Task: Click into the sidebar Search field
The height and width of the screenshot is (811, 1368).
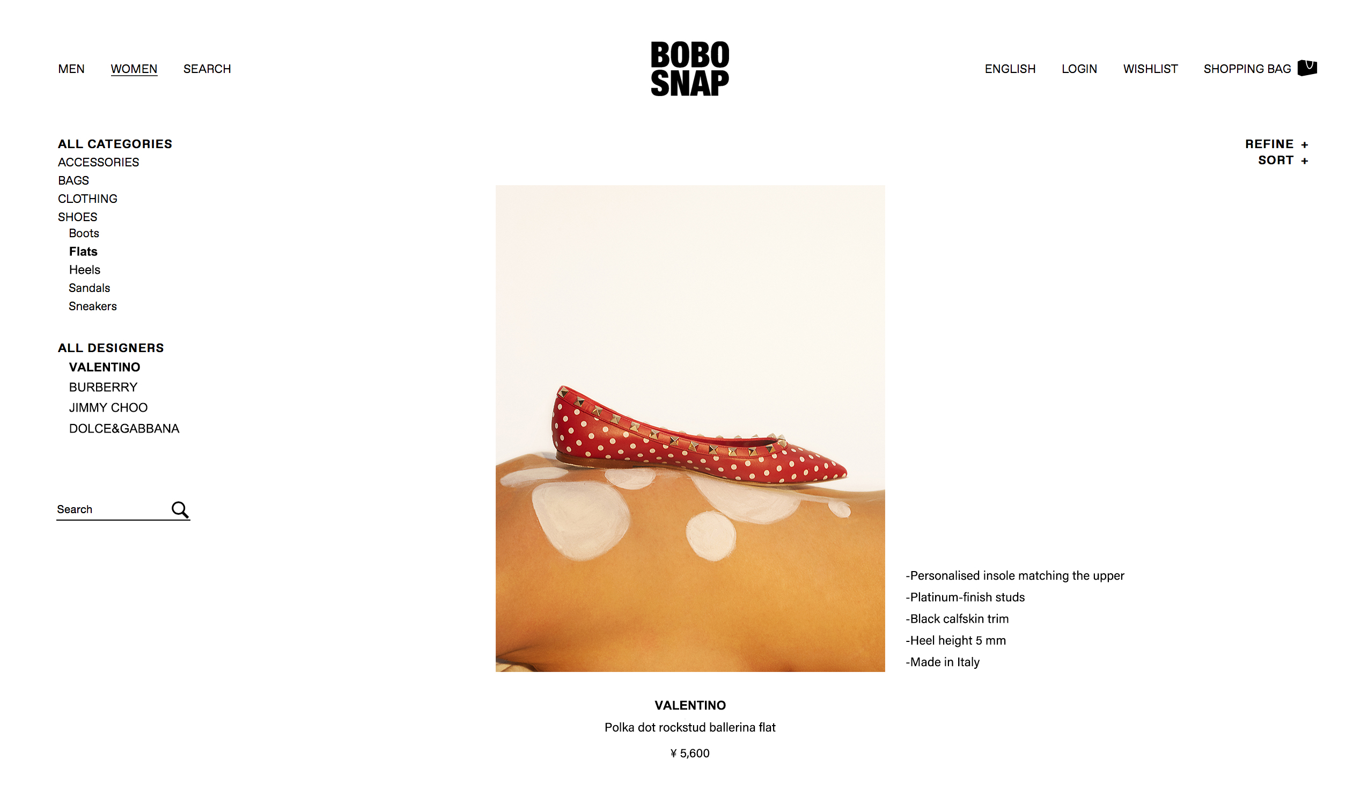Action: pos(112,509)
